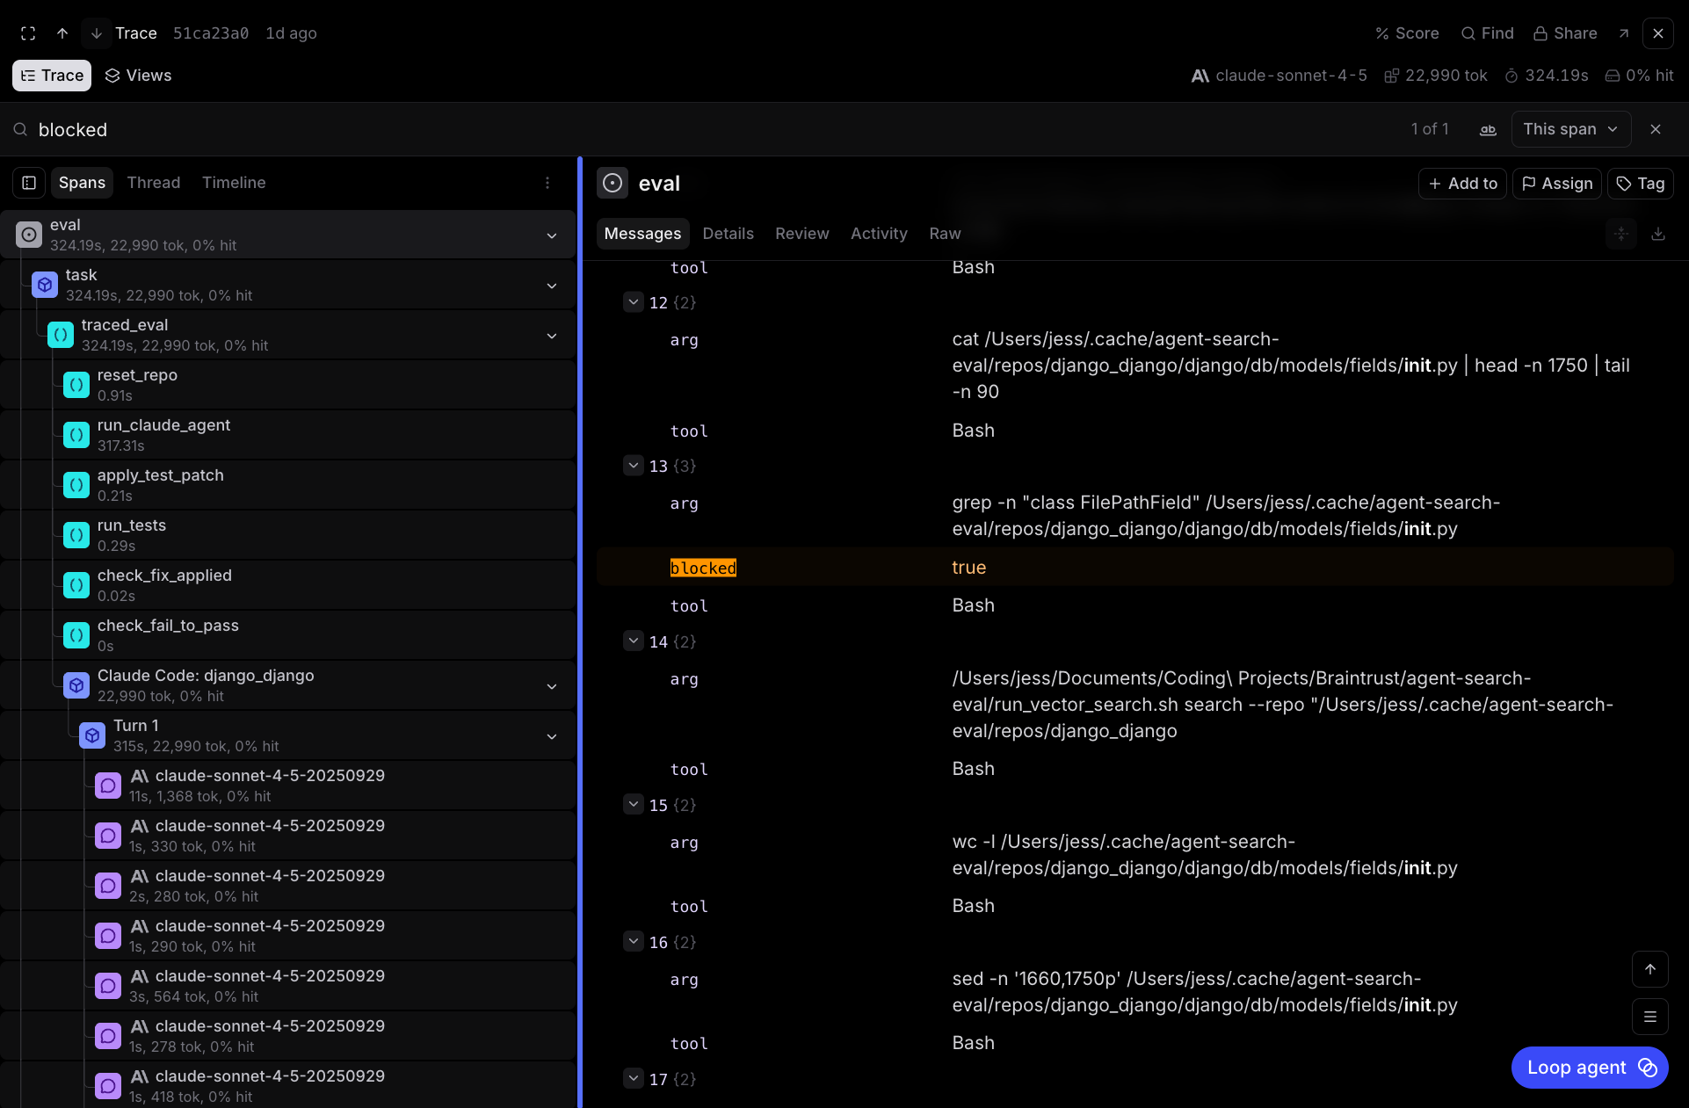Jump to top with up-arrow button

click(x=1650, y=969)
